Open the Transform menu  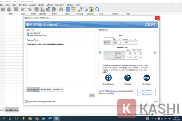(x=23, y=5)
